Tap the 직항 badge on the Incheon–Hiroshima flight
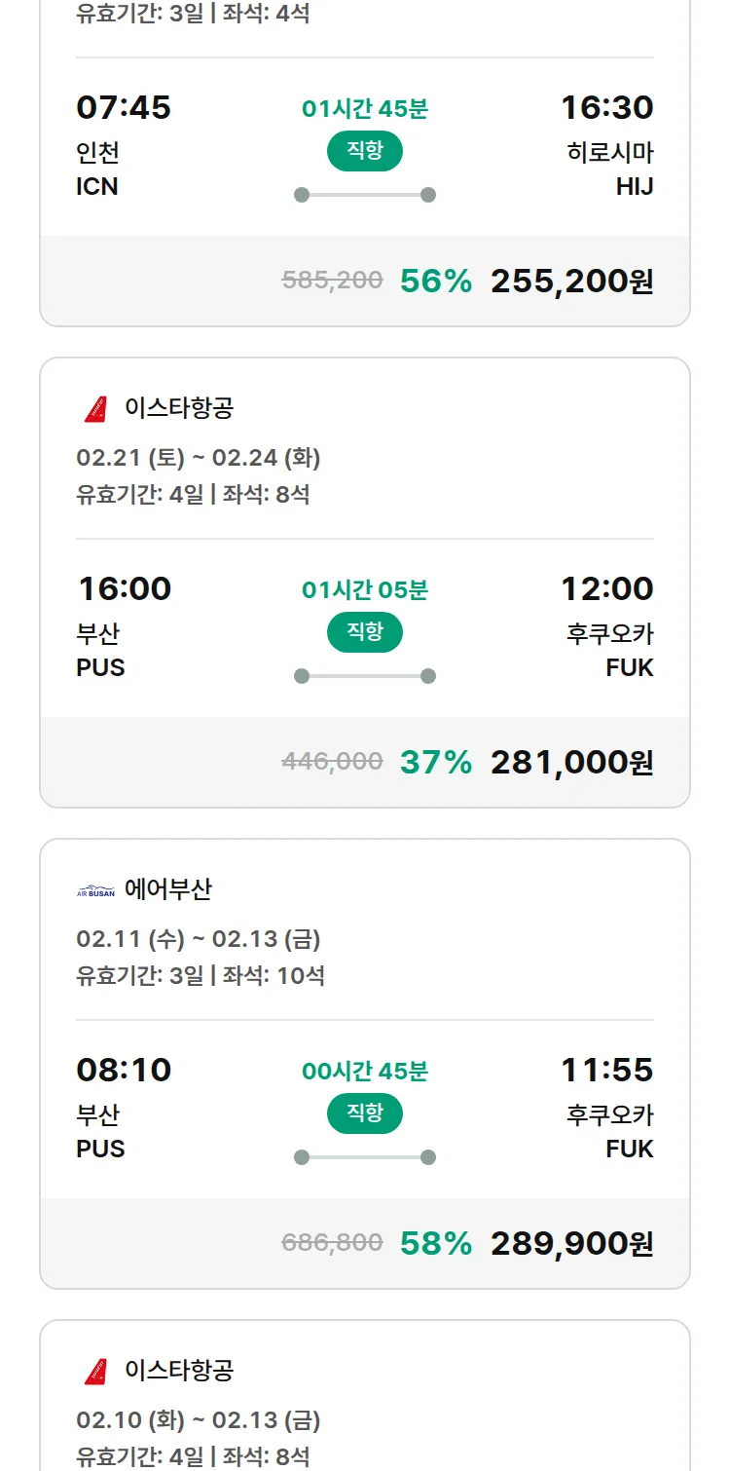The width and height of the screenshot is (730, 1471). [x=365, y=151]
